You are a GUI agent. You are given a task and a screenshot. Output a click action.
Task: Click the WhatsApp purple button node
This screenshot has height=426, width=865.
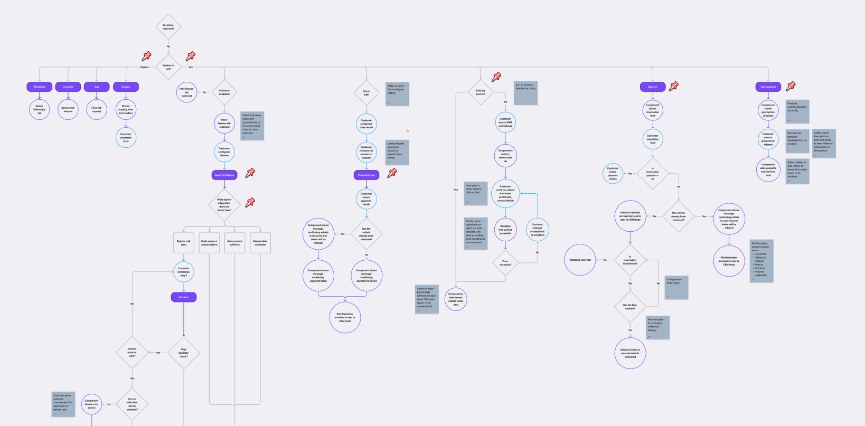[x=40, y=87]
